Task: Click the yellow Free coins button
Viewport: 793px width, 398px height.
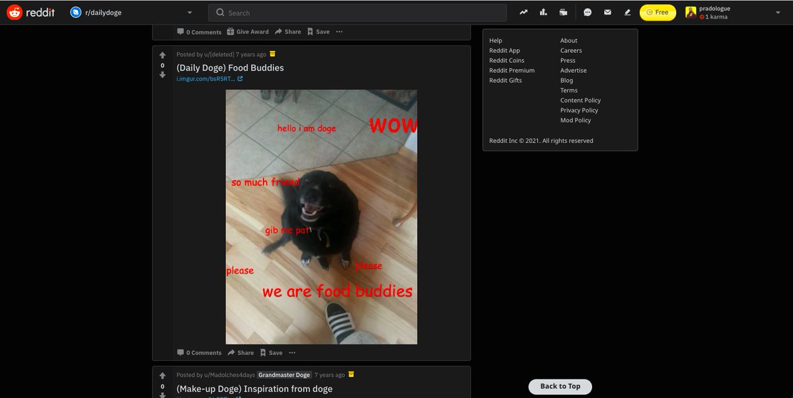Action: (x=658, y=13)
